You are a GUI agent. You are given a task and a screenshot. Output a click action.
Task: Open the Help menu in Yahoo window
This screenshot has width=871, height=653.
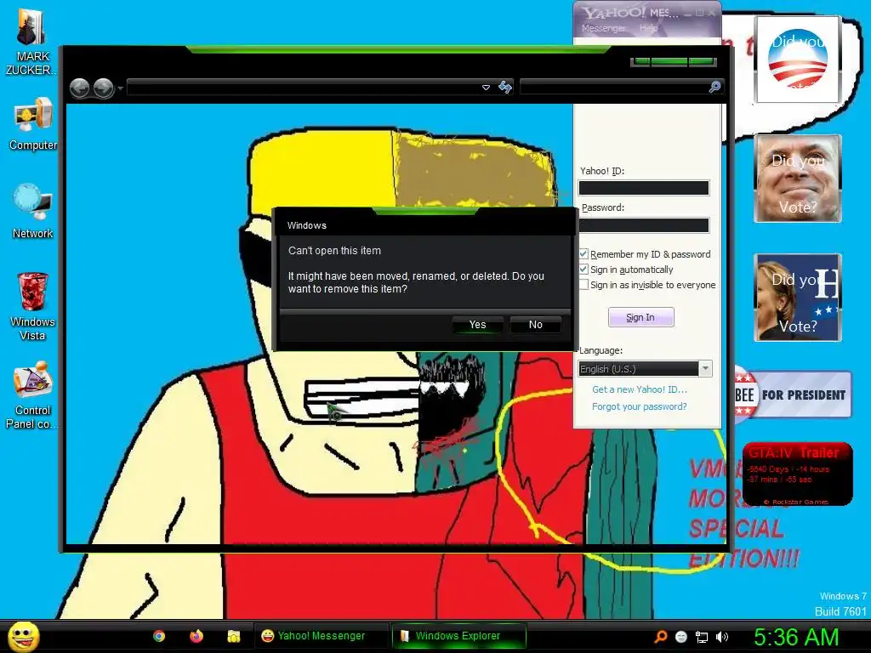(648, 28)
